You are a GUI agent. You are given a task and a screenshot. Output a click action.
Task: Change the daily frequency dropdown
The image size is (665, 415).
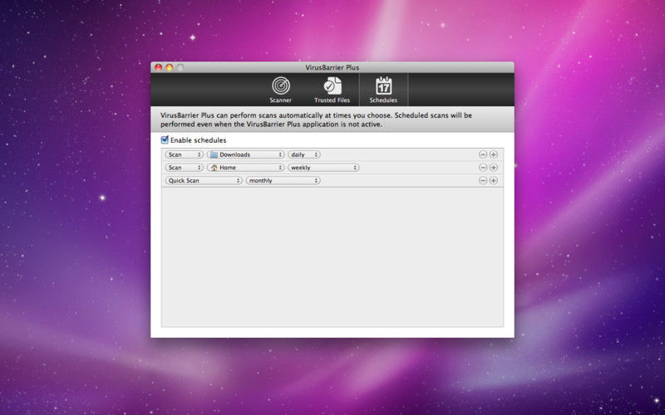[304, 154]
